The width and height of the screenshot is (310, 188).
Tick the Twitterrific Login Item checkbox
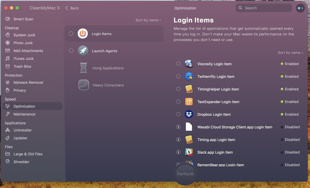coord(178,76)
